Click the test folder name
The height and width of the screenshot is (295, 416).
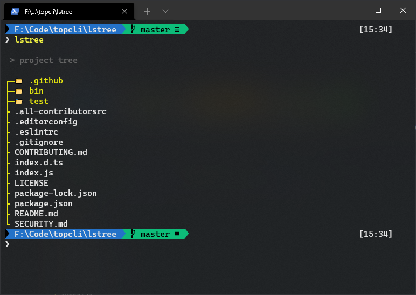(x=39, y=101)
